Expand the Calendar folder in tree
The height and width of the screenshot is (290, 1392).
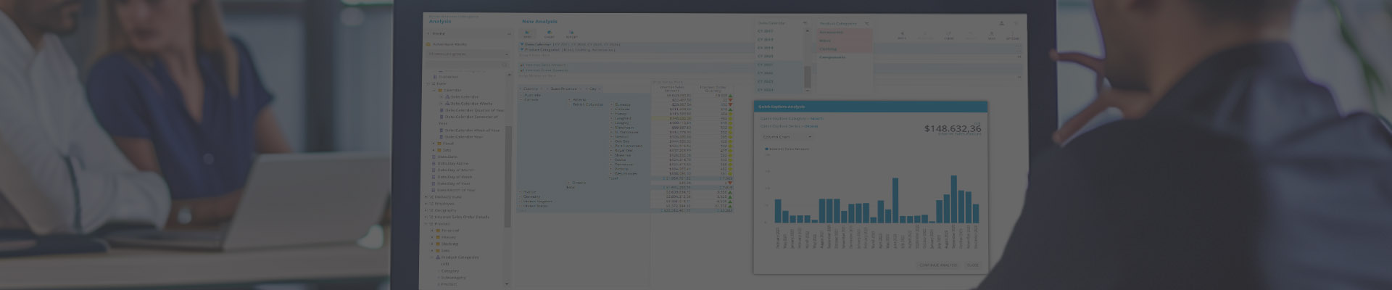point(434,91)
